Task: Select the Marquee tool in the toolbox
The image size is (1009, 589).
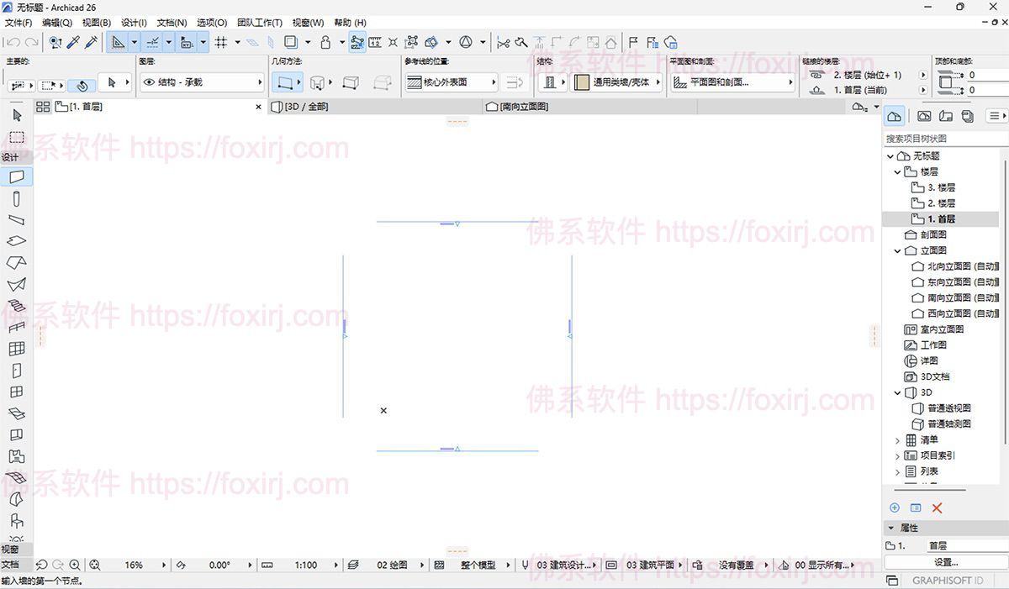Action: pyautogui.click(x=17, y=138)
